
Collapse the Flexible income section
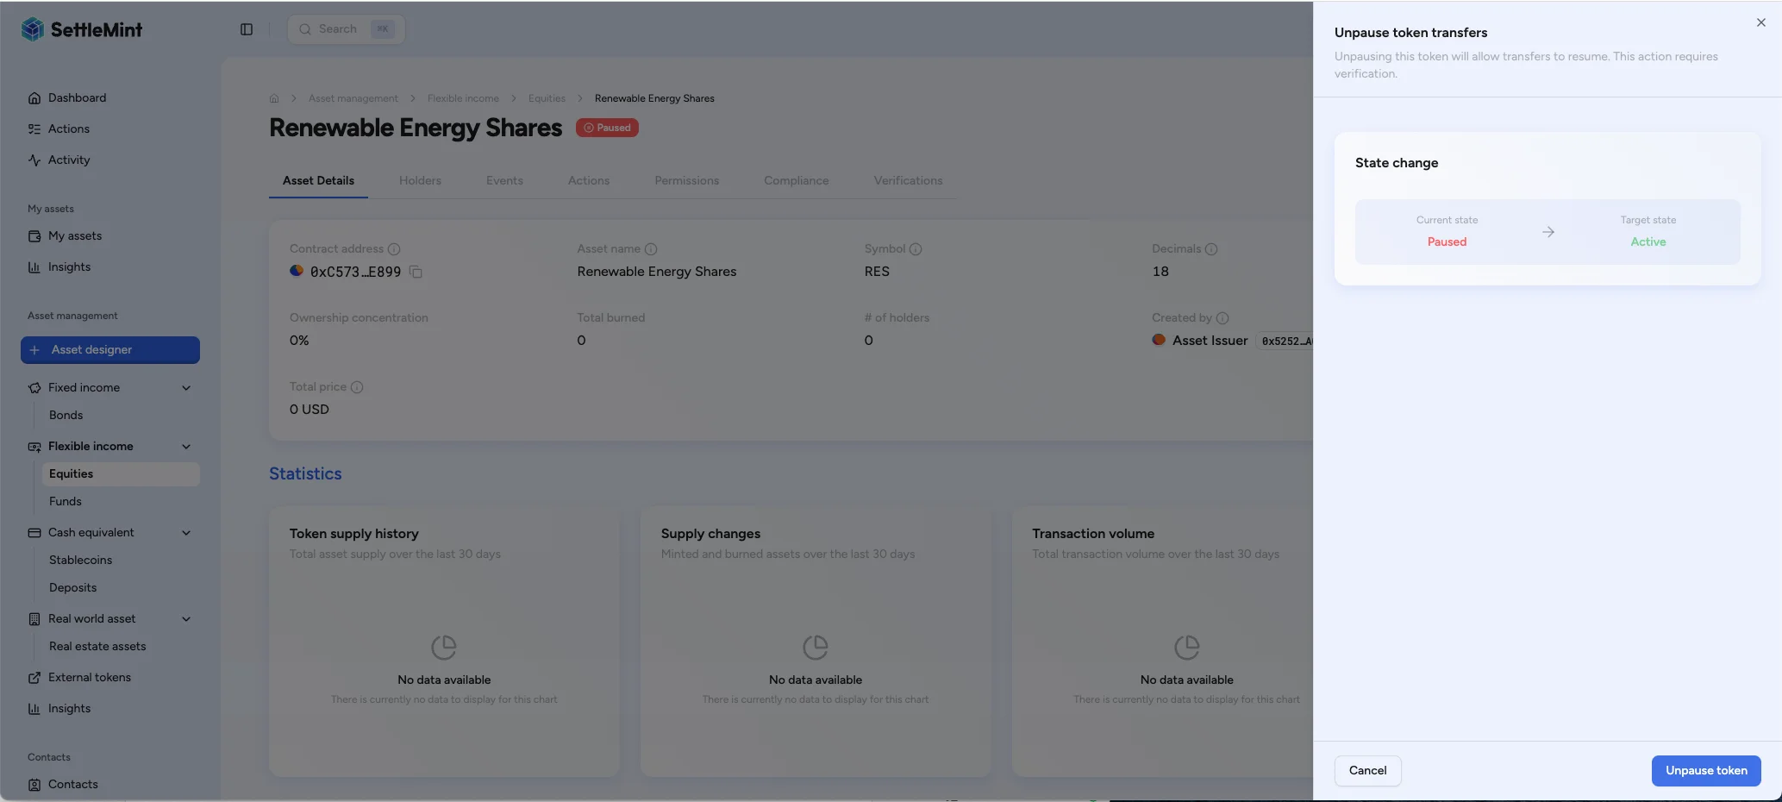tap(186, 447)
